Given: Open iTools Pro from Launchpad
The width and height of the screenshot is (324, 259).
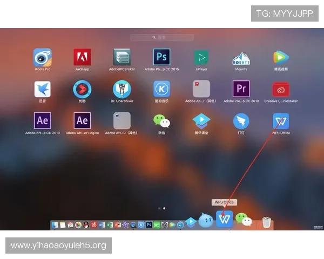Looking at the screenshot, I should [x=42, y=57].
